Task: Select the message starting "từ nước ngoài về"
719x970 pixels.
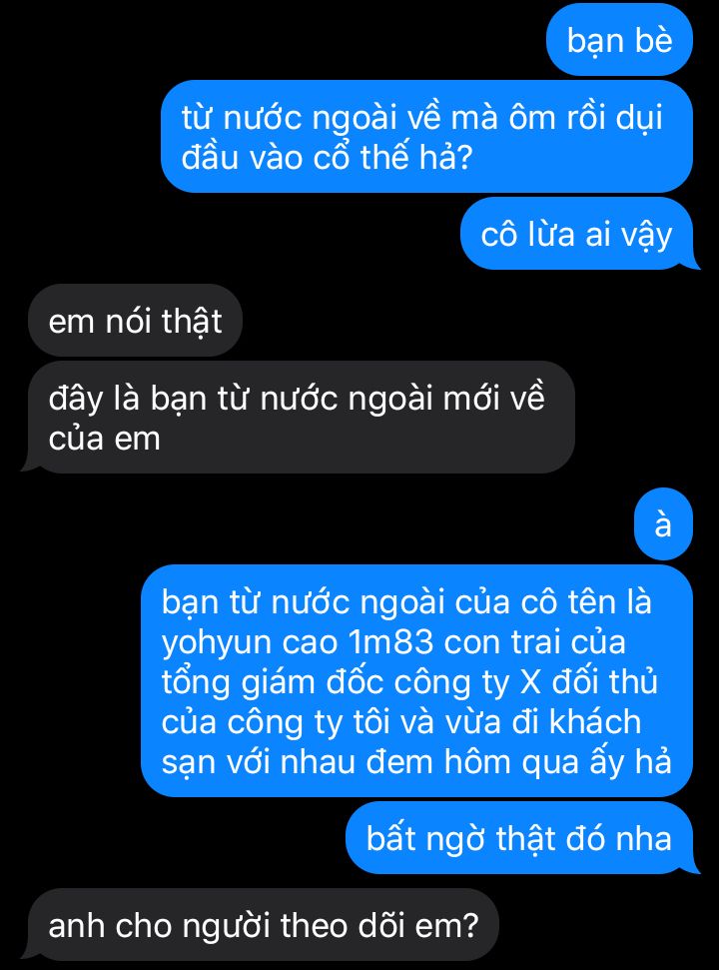Action: (426, 136)
